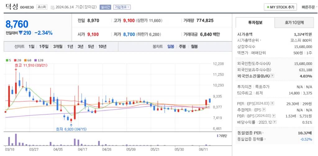Click the 투자의견 label
This screenshot has width=318, height=156.
pyautogui.click(x=244, y=87)
